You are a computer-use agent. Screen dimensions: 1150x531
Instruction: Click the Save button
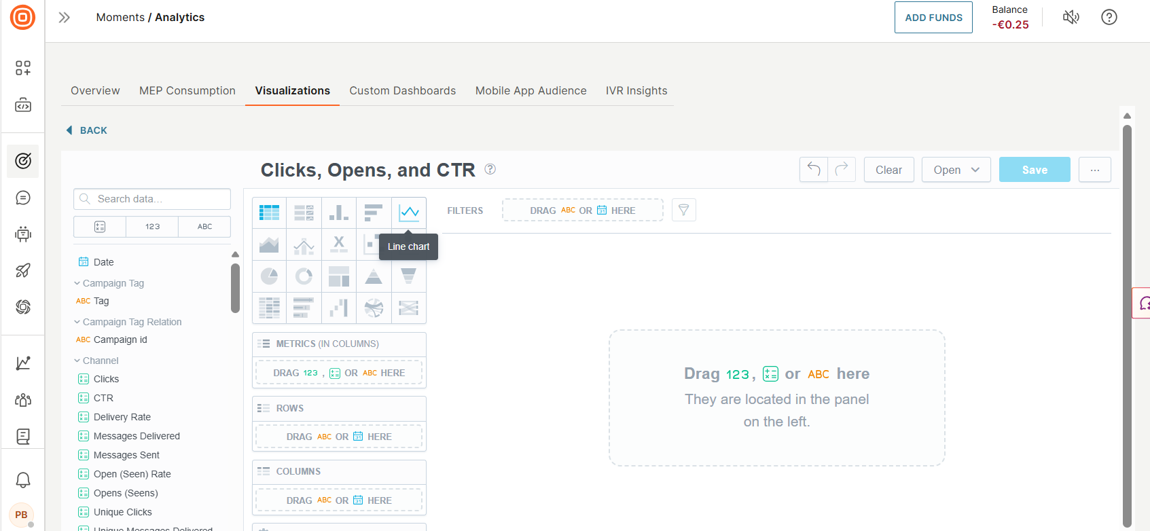click(1035, 170)
